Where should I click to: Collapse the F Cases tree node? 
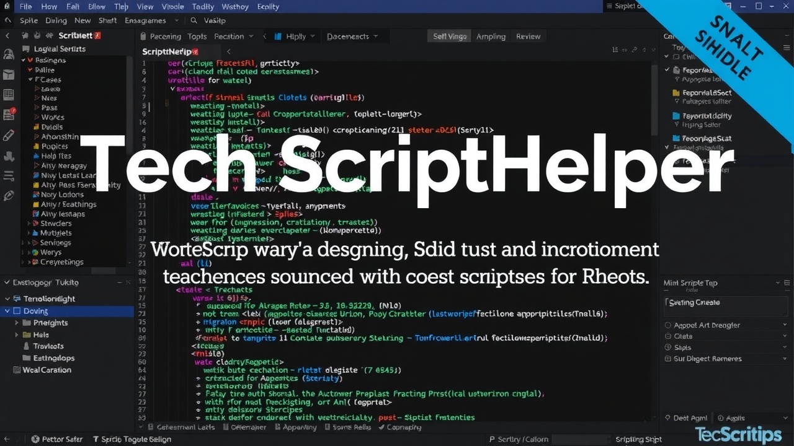coord(30,80)
